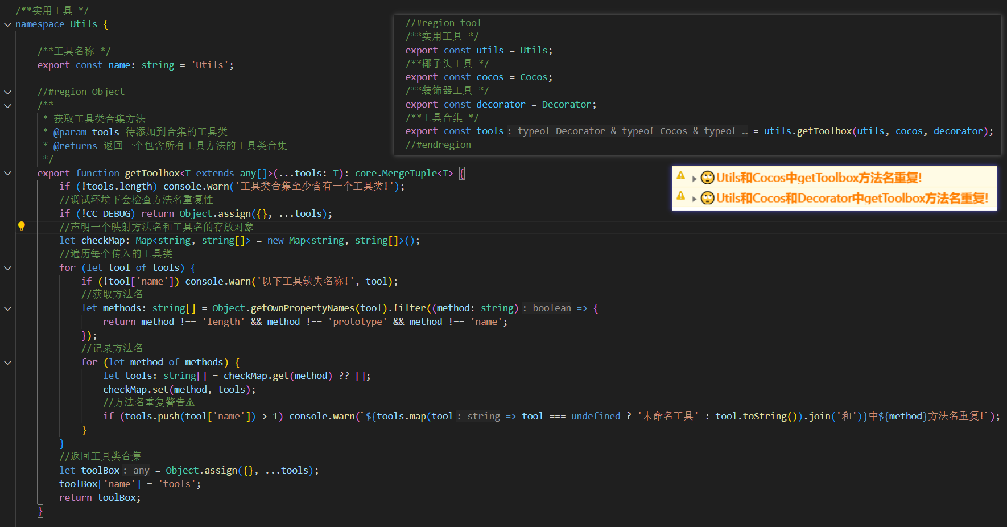Screen dimensions: 1007x527
Task: Click the emoji face in the Utils和Cocos和Decorator warning
Action: pos(707,198)
